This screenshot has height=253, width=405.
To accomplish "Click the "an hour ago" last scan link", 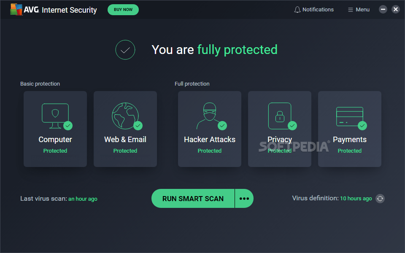I will point(83,199).
